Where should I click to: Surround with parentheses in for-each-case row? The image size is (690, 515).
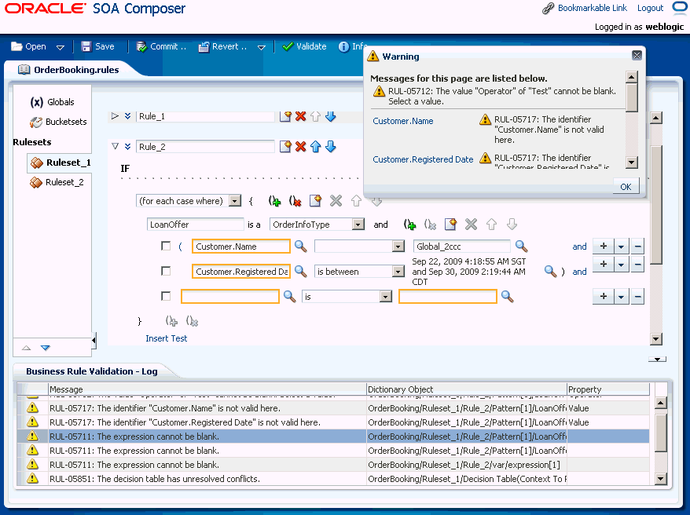274,201
